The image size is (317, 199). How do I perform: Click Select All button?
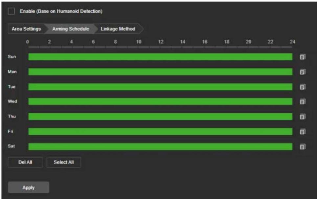point(64,162)
